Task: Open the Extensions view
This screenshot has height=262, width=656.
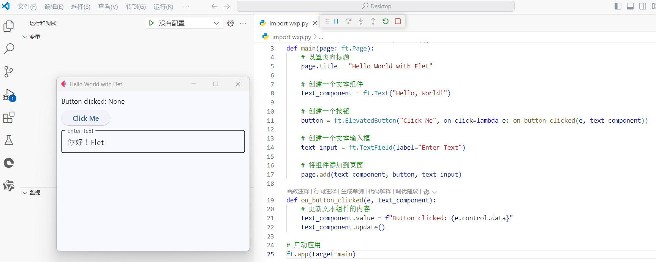Action: coord(9,118)
